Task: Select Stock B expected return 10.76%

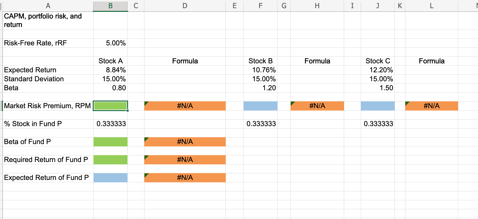Action: [260, 70]
